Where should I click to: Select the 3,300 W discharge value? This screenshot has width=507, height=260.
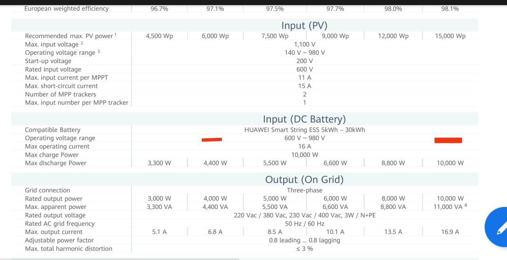pyautogui.click(x=159, y=163)
